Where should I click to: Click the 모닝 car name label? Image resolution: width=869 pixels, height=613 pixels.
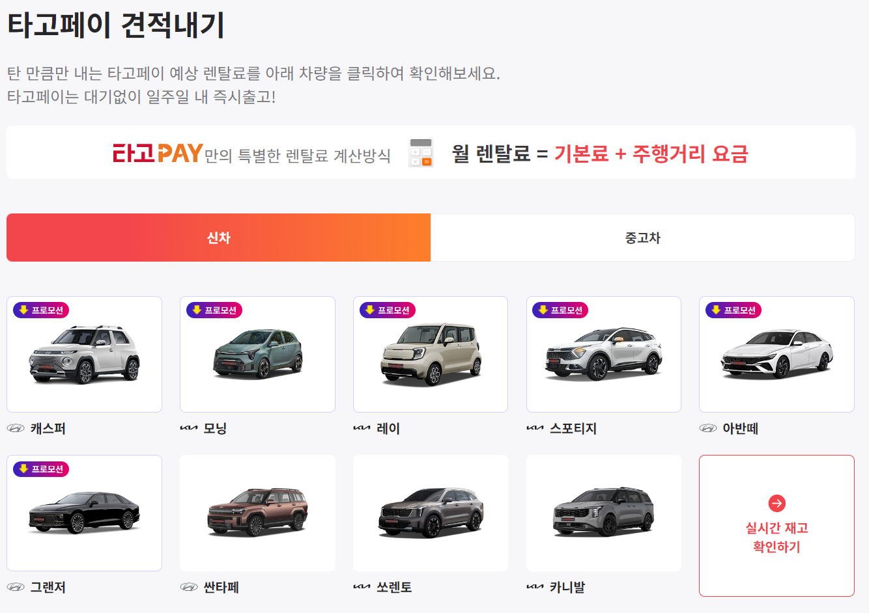(215, 428)
